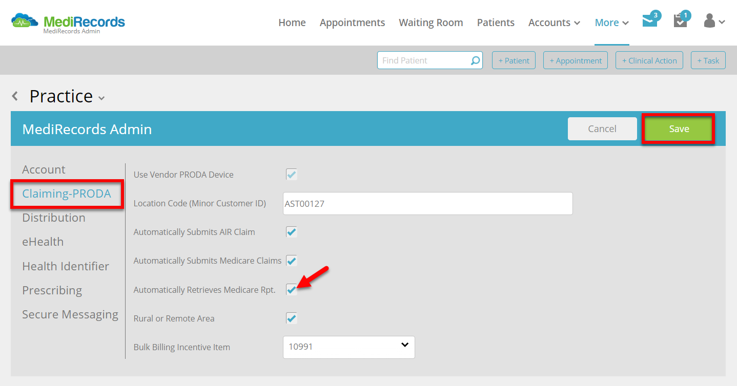Open the messages envelope icon
Image resolution: width=737 pixels, height=386 pixels.
click(x=650, y=21)
